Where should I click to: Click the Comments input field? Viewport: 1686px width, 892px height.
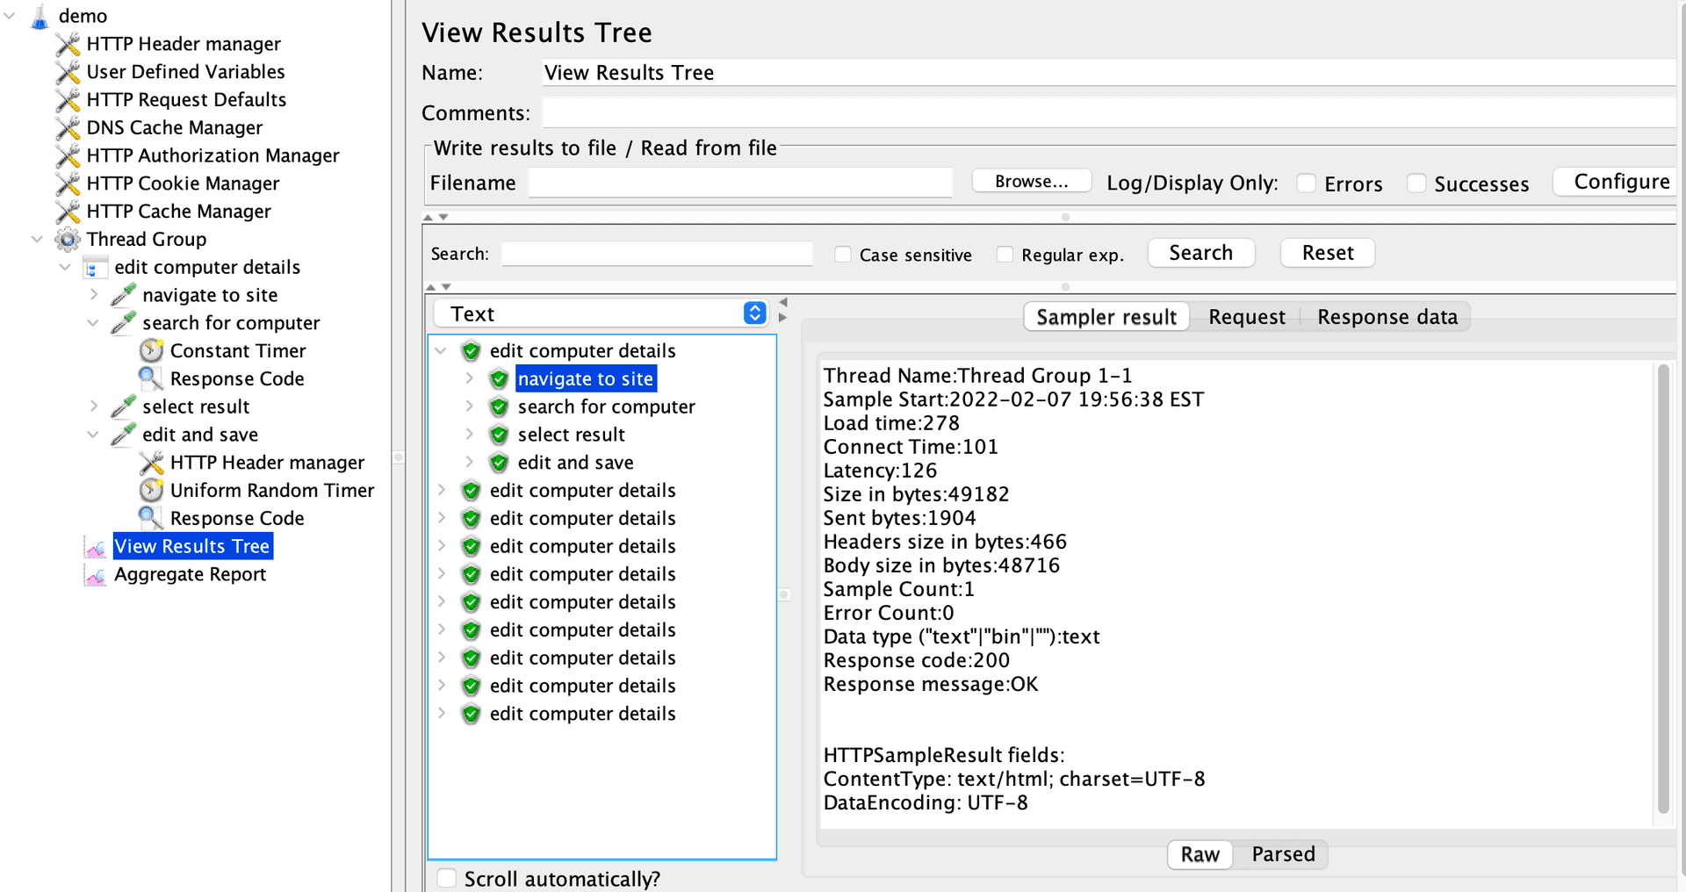tap(1109, 113)
